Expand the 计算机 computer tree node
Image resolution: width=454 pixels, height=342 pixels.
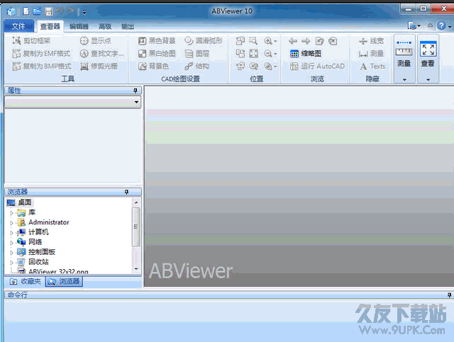pyautogui.click(x=11, y=233)
